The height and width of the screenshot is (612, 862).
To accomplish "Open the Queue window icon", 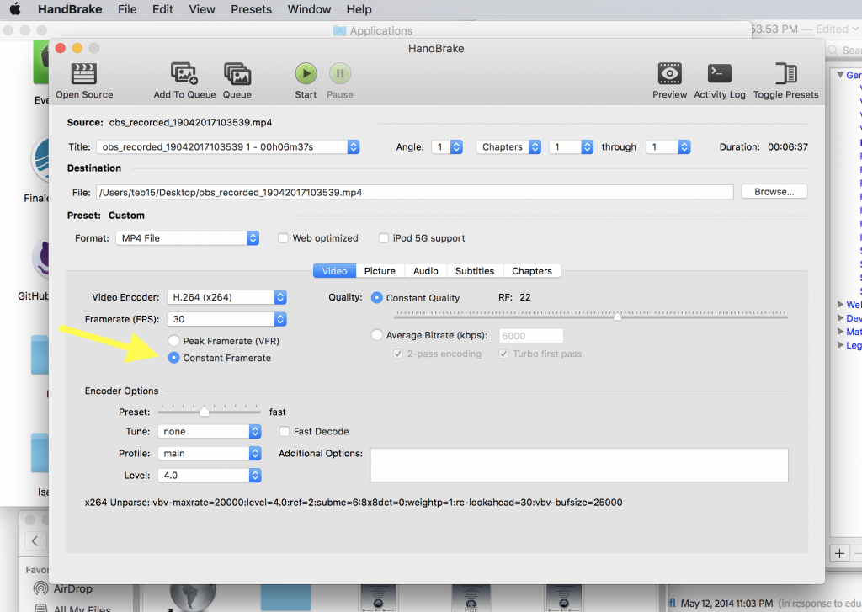I will coord(237,74).
